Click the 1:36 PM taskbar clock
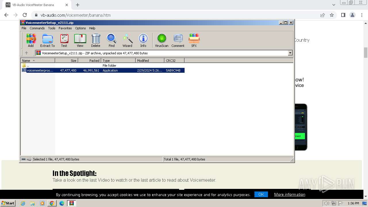Screen dimensions: 368x207 coord(353,203)
